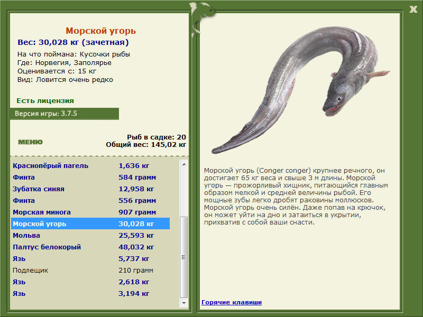Open the МЕНЮ menu
This screenshot has height=317, width=423.
click(30, 142)
